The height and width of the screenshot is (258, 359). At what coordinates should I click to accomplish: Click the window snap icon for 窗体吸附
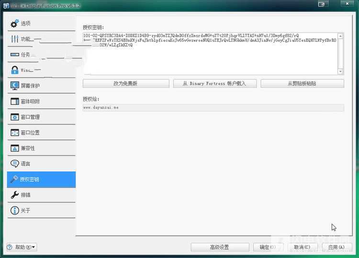pos(15,101)
